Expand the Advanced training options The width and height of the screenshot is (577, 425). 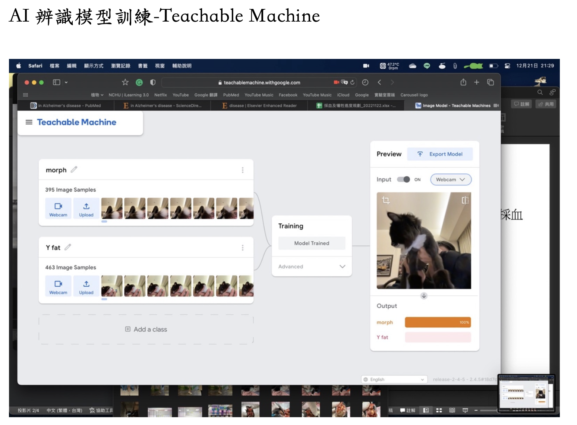[x=312, y=267]
